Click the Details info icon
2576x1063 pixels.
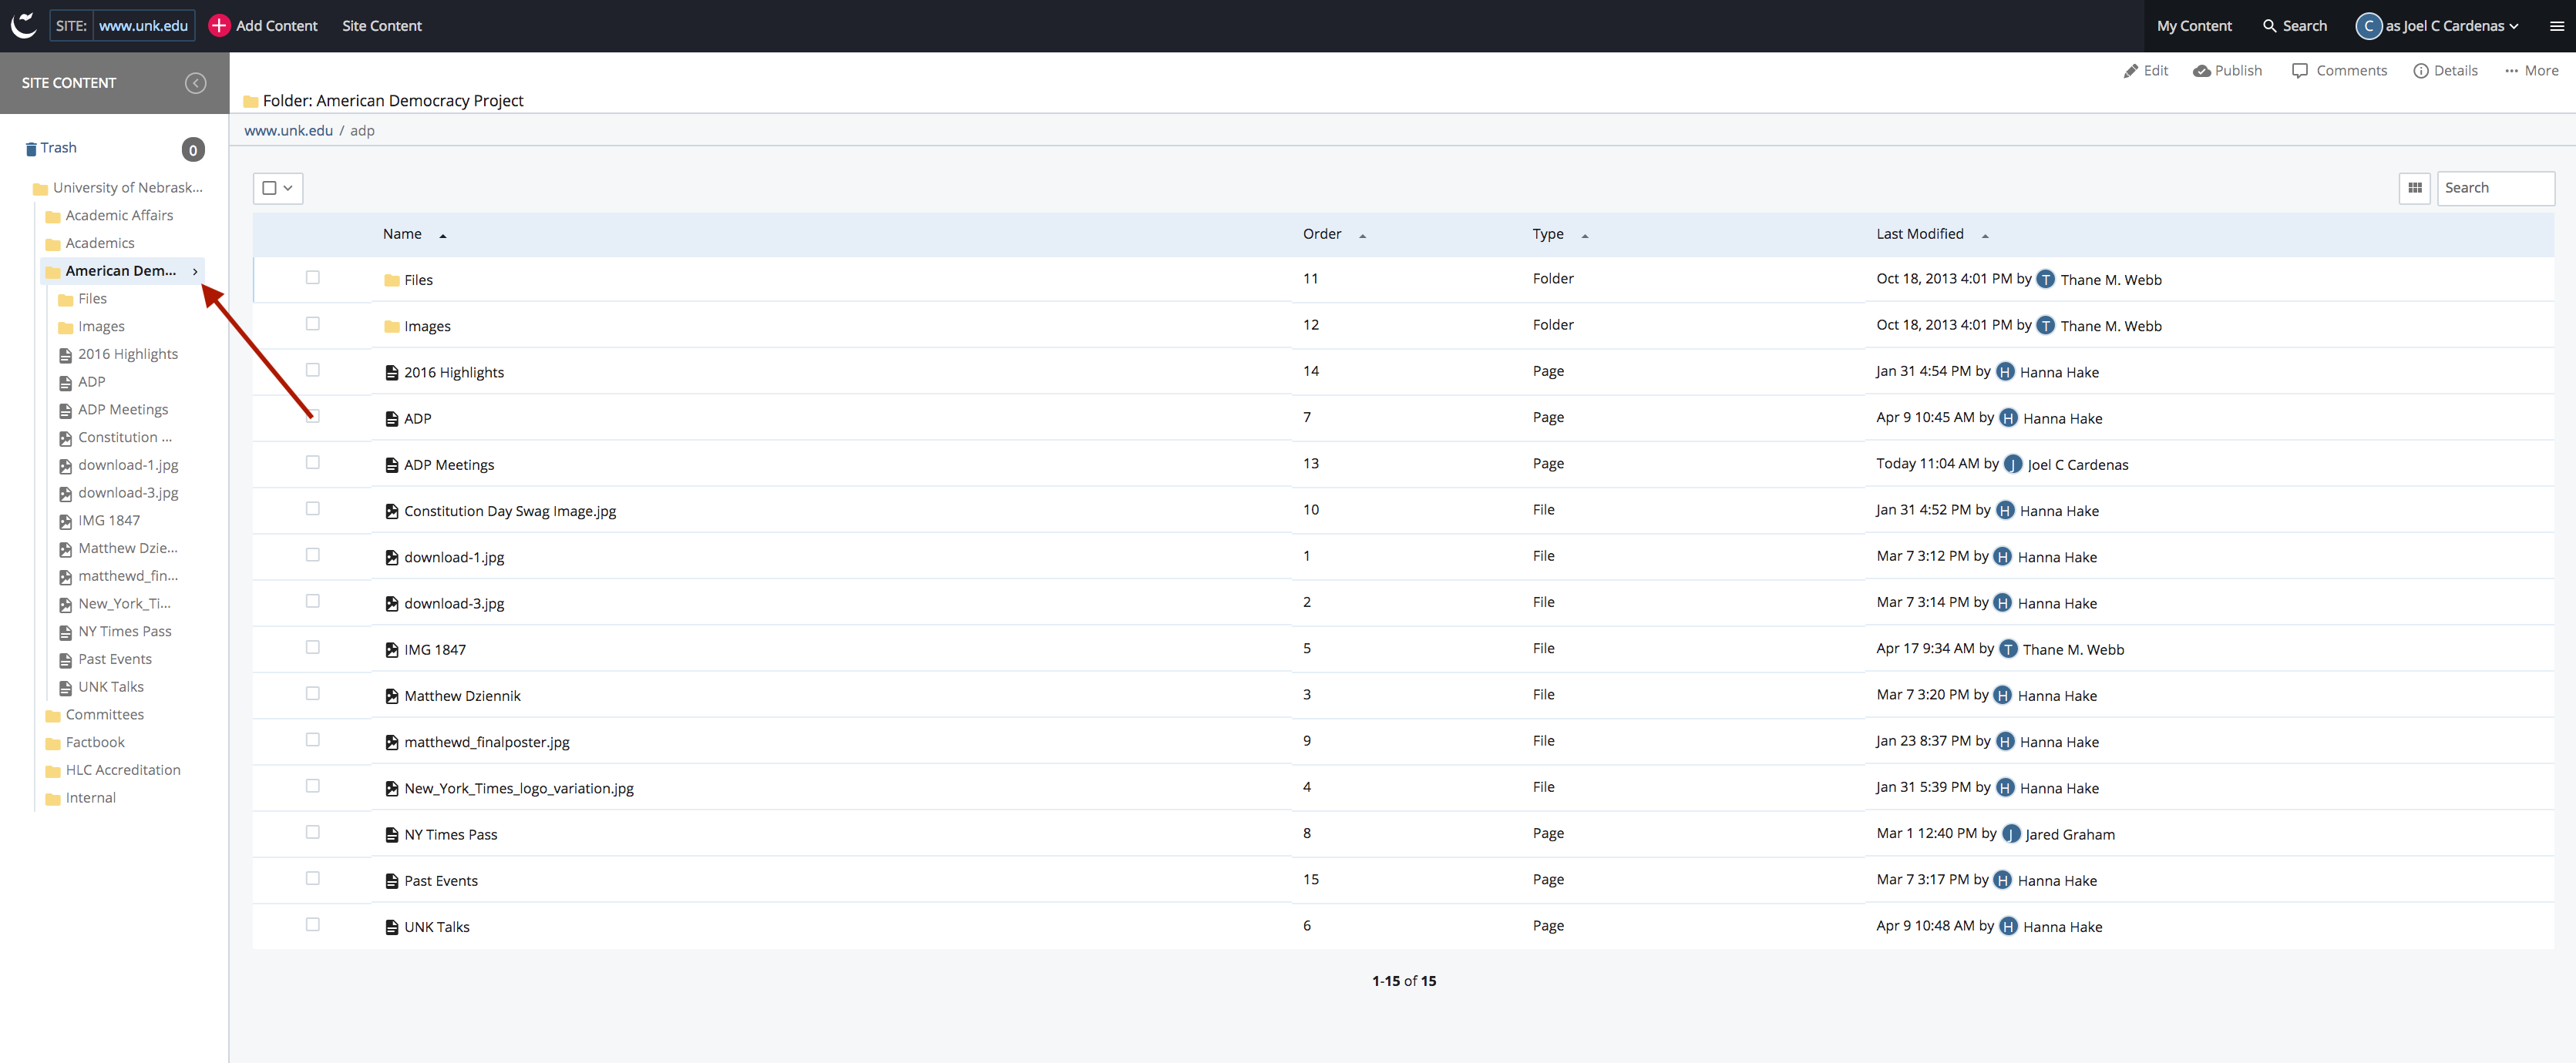point(2421,71)
